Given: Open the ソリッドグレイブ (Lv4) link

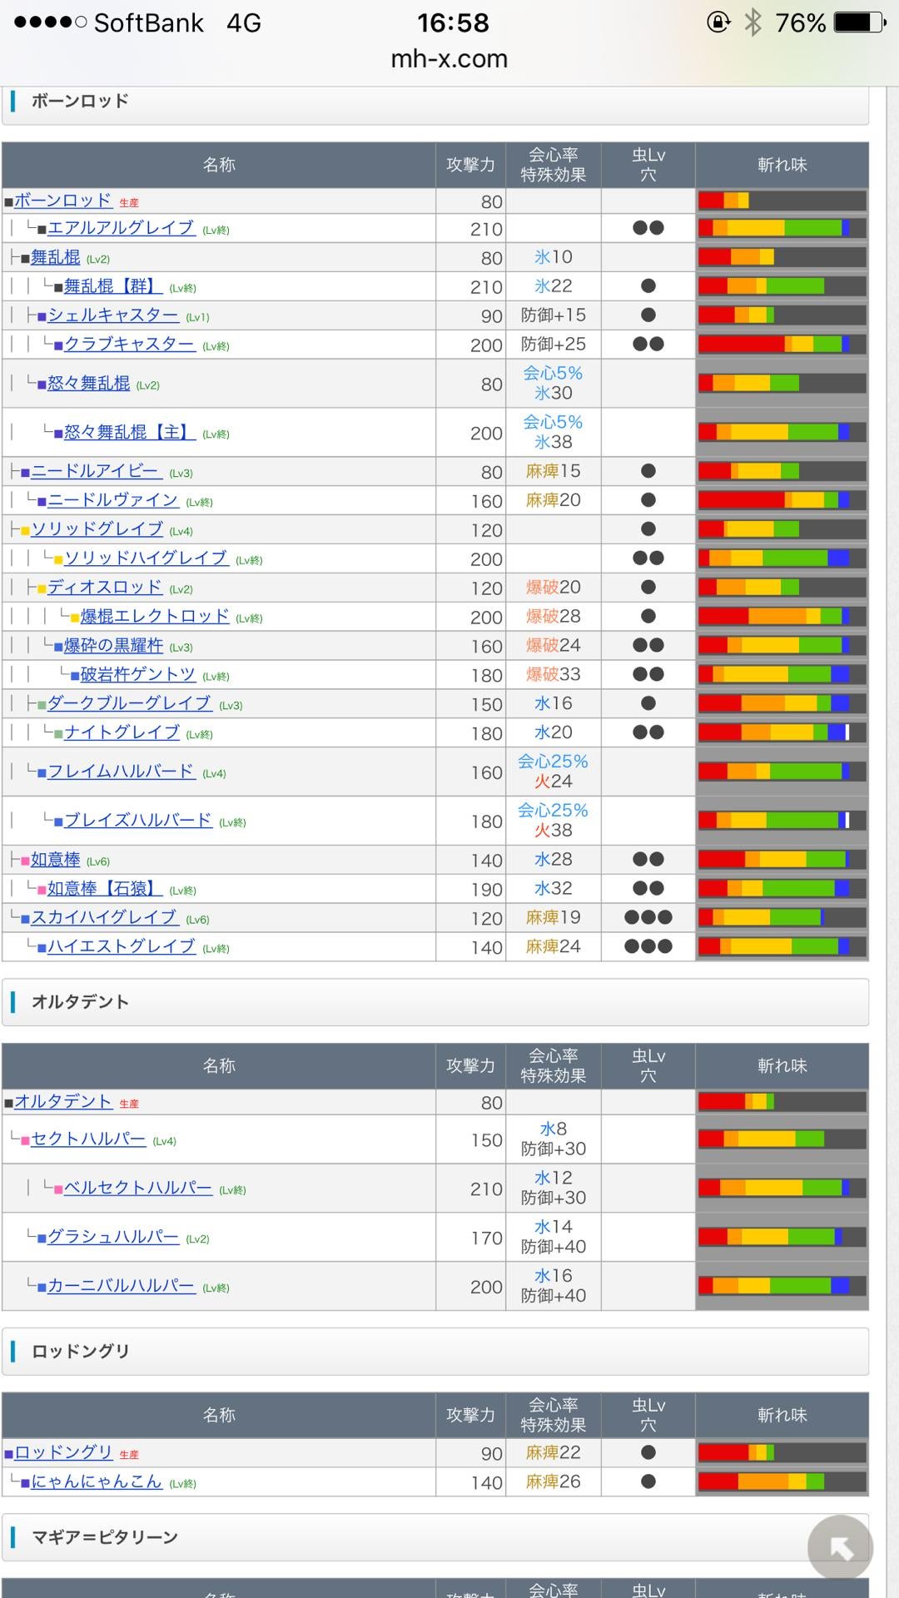Looking at the screenshot, I should pos(97,529).
